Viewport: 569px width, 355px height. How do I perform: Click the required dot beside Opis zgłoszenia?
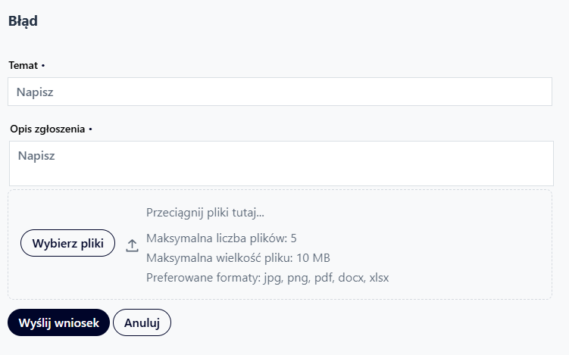[90, 129]
